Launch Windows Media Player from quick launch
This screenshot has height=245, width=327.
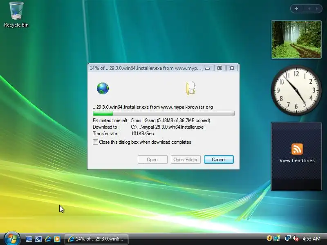coord(57,239)
